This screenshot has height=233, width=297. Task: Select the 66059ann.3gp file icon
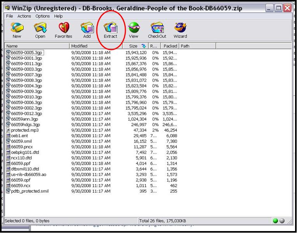pos(8,119)
